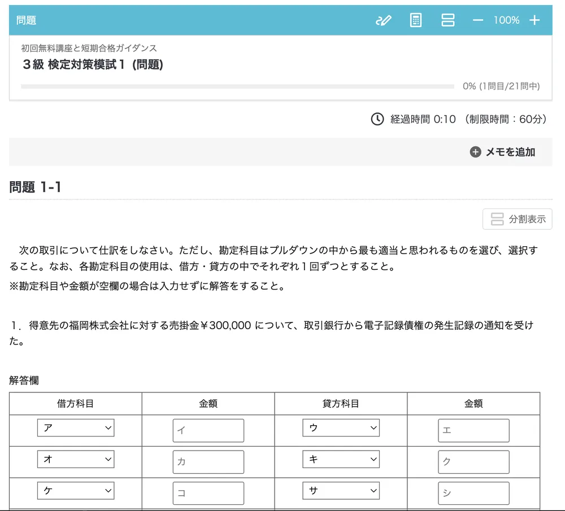This screenshot has height=511, width=565.
Task: Open the サ credit account dropdown
Action: [341, 491]
